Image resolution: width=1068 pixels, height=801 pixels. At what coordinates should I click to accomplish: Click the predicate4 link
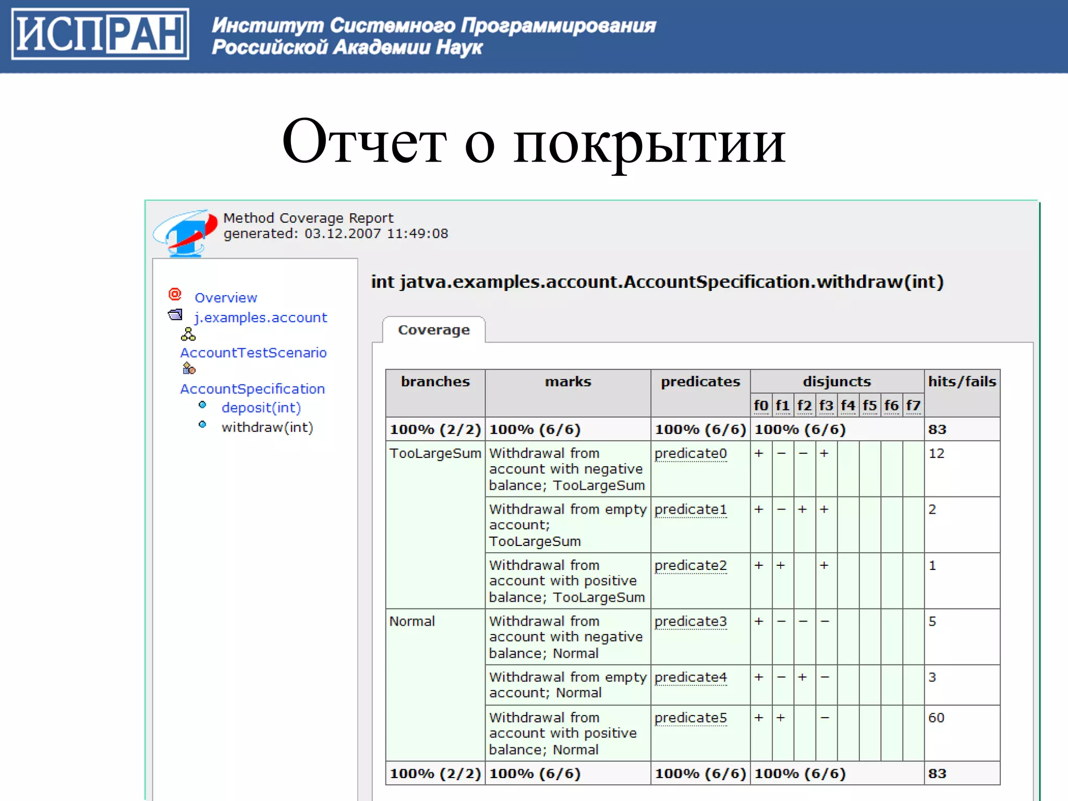(690, 677)
